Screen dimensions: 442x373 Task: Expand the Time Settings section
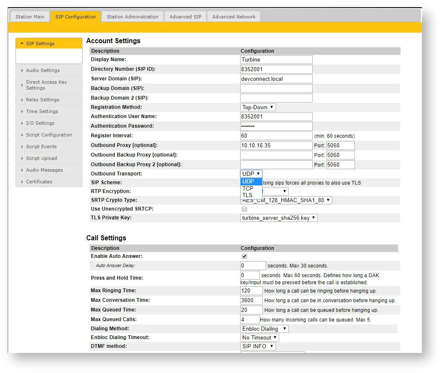click(x=41, y=111)
